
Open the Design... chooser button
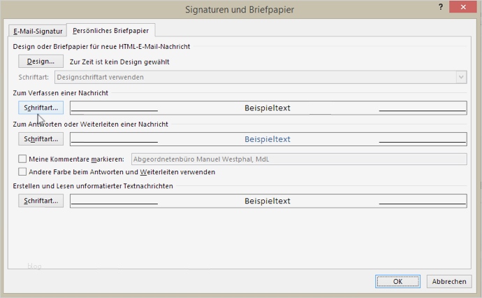tap(41, 62)
